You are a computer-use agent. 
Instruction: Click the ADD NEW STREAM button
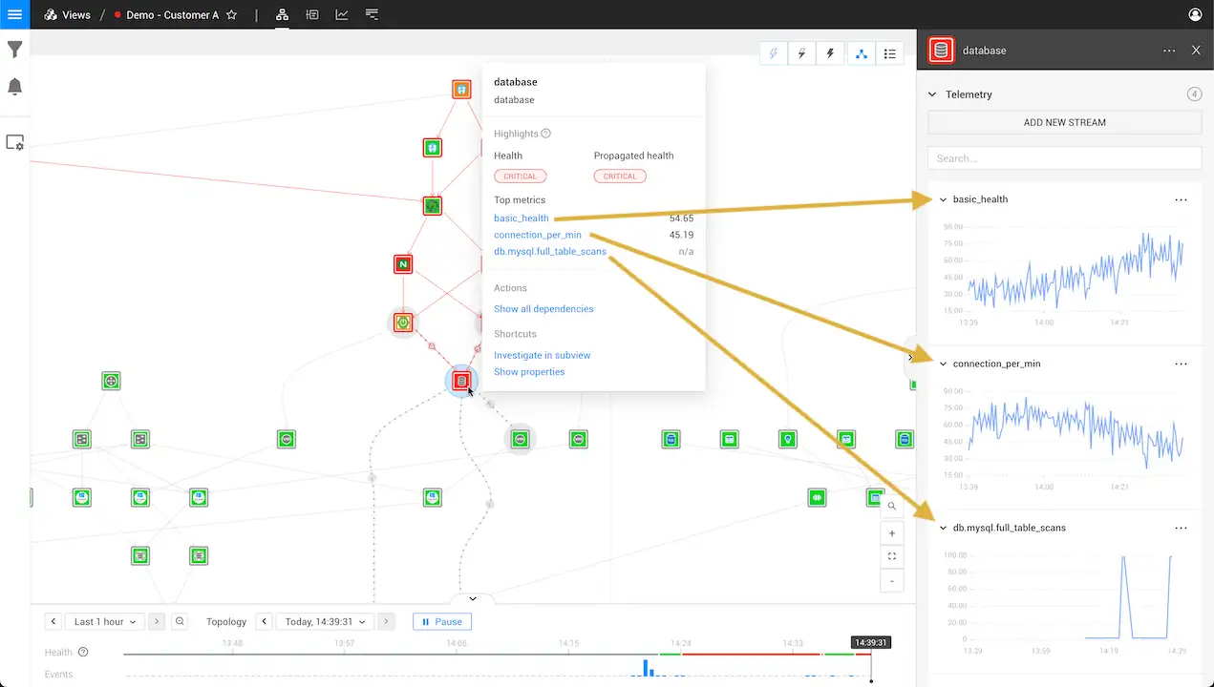pyautogui.click(x=1063, y=122)
